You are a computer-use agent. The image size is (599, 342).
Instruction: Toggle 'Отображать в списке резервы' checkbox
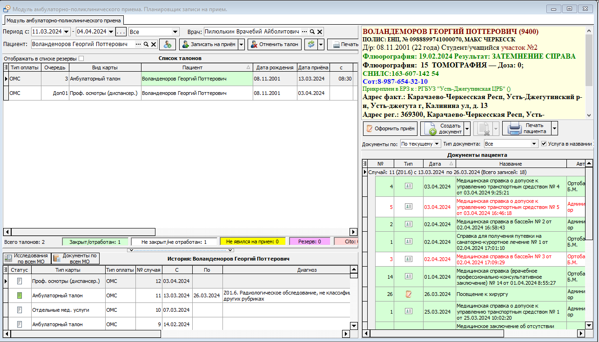tap(81, 59)
